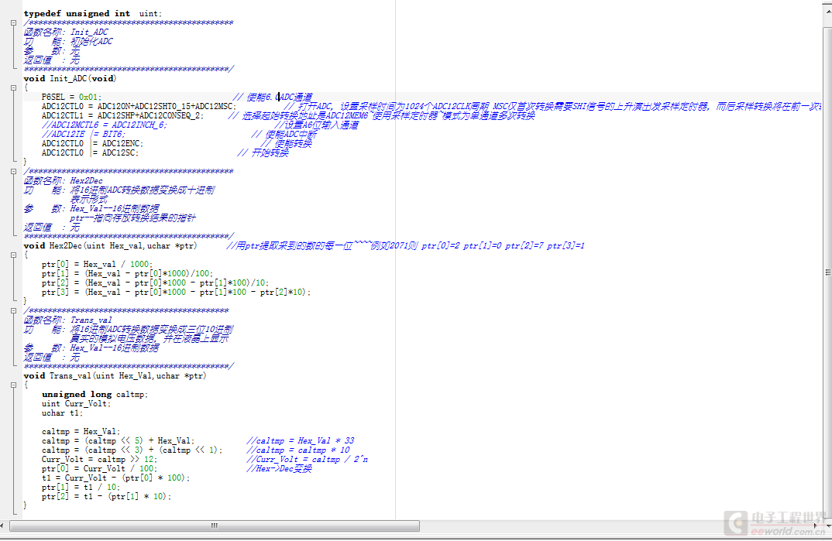Screen dimensions: 832x541
Task: Click the '// 使能转换' comment
Action: 286,144
